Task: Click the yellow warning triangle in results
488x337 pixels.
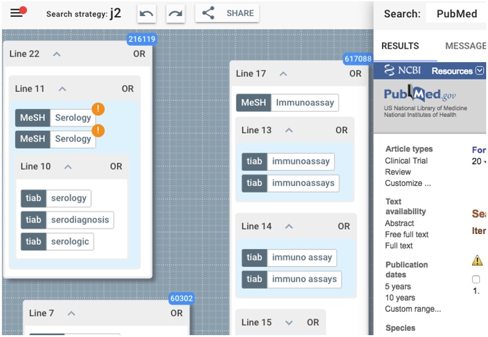Action: point(477,261)
